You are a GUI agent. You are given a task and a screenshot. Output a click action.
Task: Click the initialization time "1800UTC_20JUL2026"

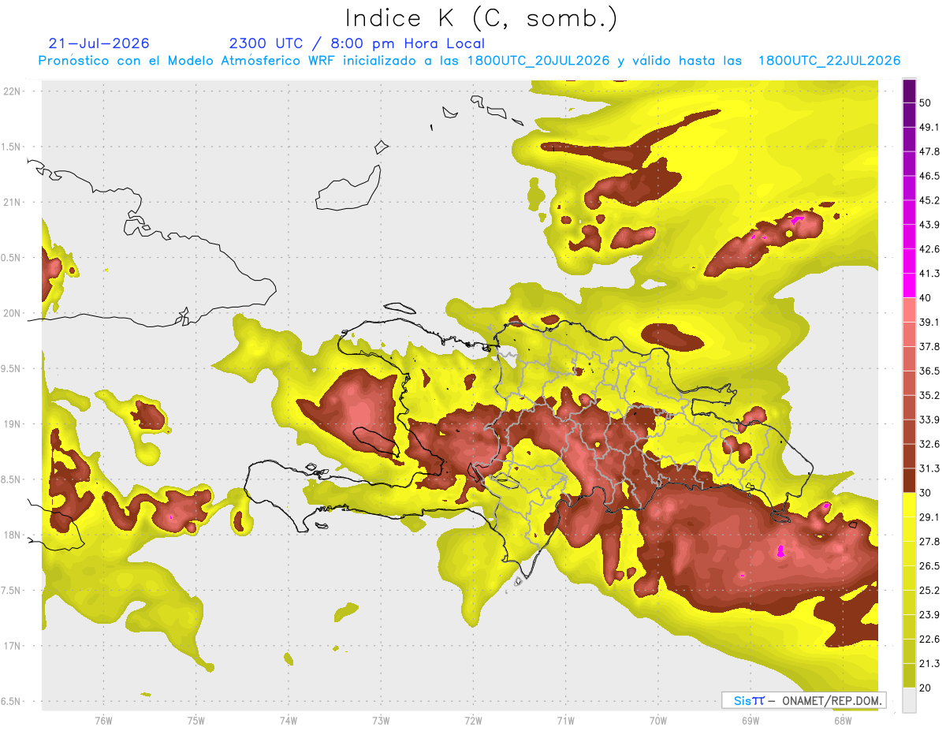tap(539, 61)
